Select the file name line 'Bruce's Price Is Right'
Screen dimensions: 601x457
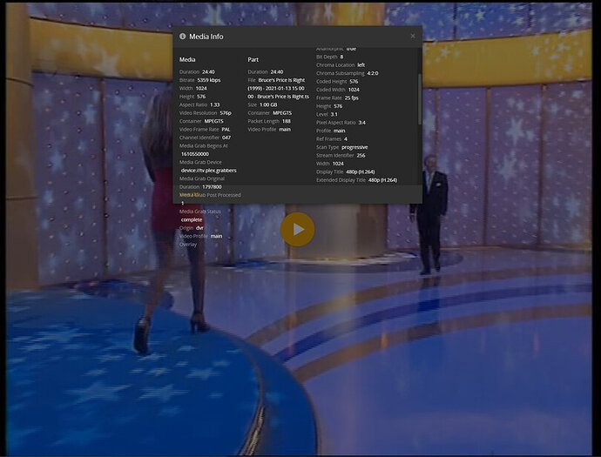[281, 80]
